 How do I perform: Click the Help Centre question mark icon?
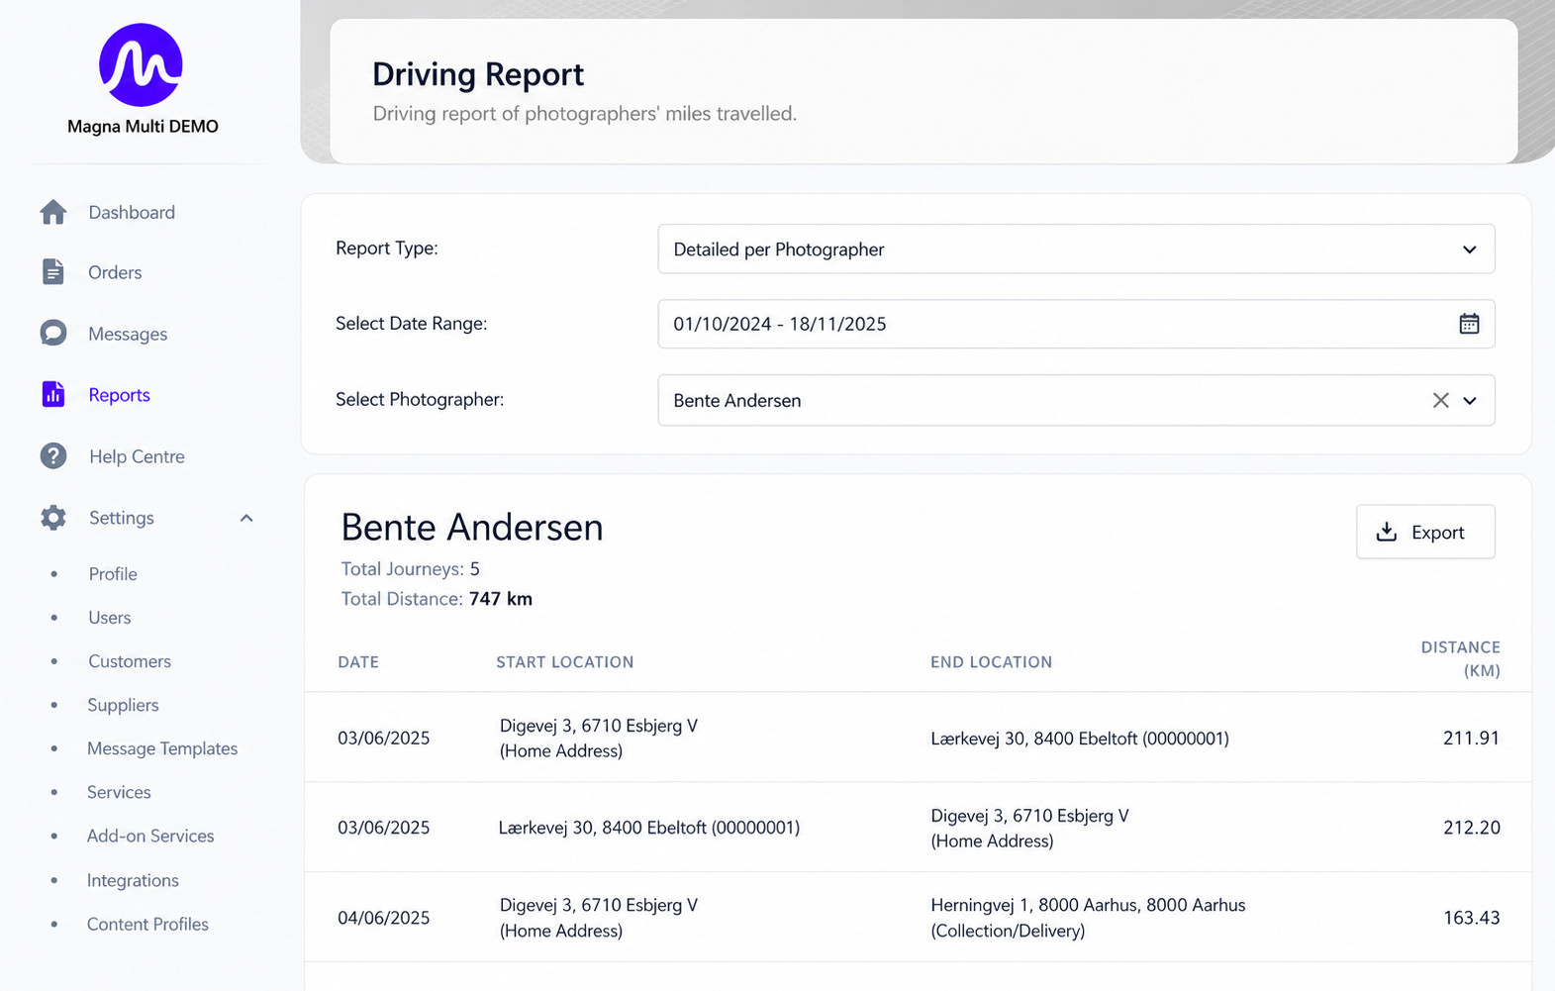pos(53,455)
